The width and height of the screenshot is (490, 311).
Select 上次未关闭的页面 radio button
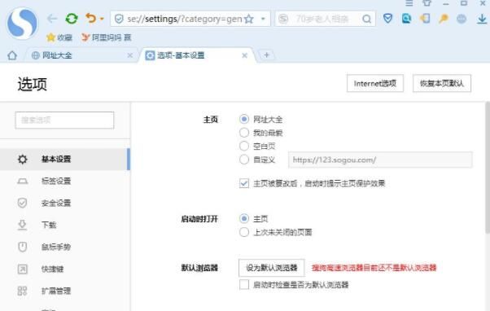pyautogui.click(x=244, y=232)
